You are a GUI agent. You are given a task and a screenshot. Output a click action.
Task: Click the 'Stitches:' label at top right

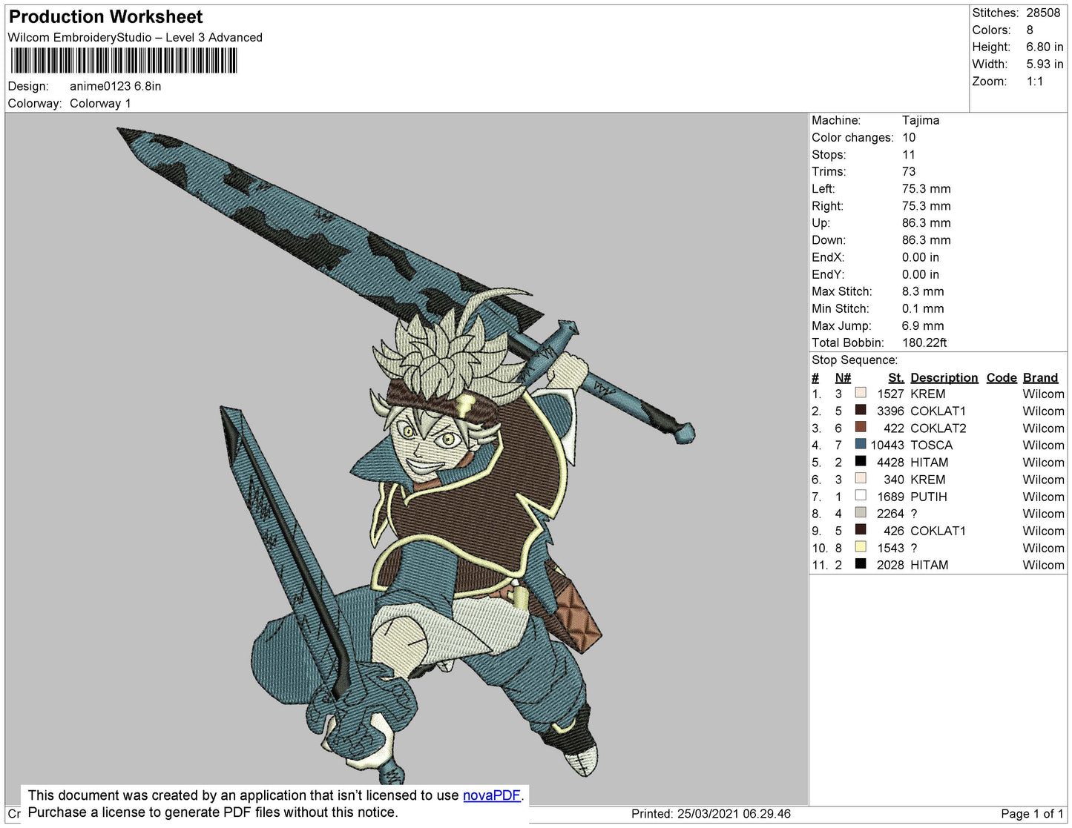pos(995,13)
